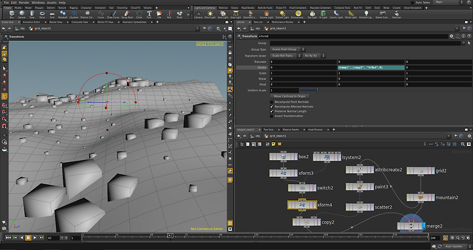
Task: Add an Ambient Light from the shelf
Action: [366, 14]
